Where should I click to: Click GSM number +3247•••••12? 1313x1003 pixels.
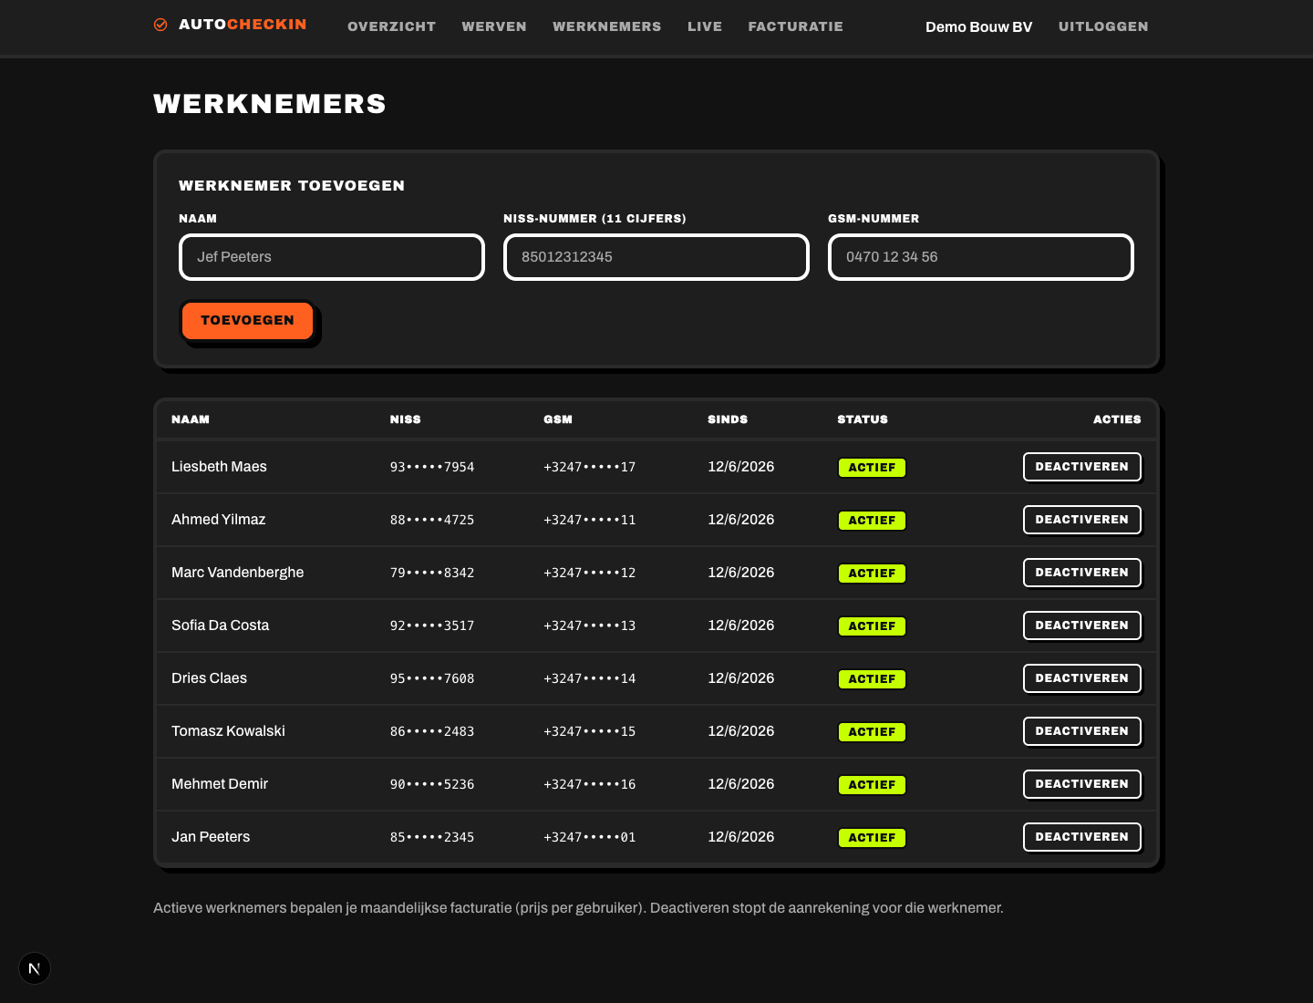pyautogui.click(x=590, y=573)
